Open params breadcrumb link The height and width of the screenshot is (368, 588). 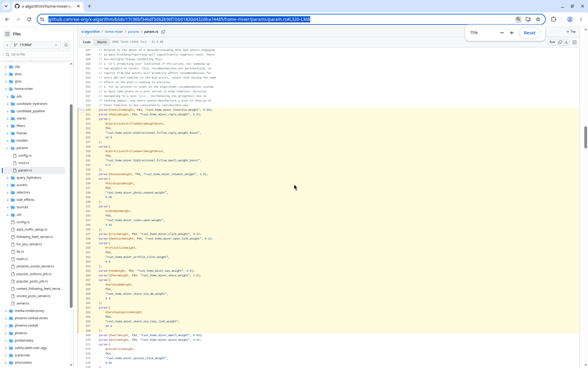134,32
